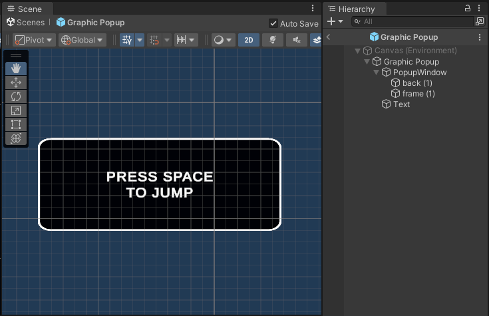Toggle scene lighting
Viewport: 489px width, 316px height.
click(x=272, y=40)
